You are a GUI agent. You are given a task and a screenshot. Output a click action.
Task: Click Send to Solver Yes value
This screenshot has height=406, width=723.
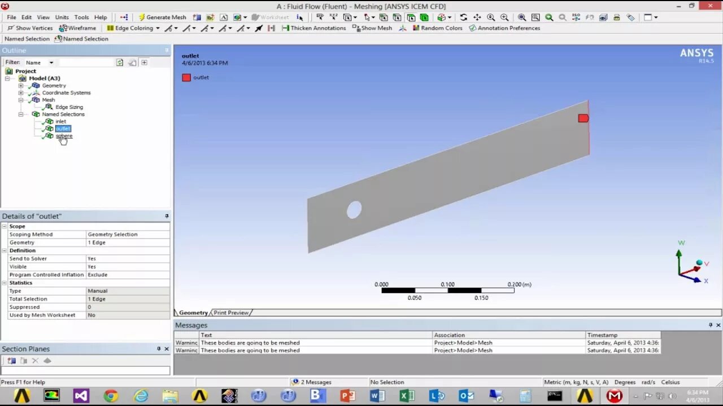click(x=128, y=259)
